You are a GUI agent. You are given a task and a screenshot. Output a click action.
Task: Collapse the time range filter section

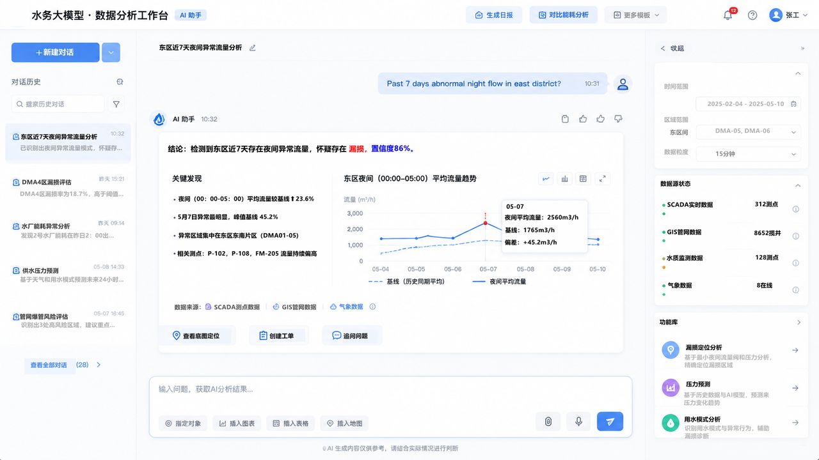point(798,73)
